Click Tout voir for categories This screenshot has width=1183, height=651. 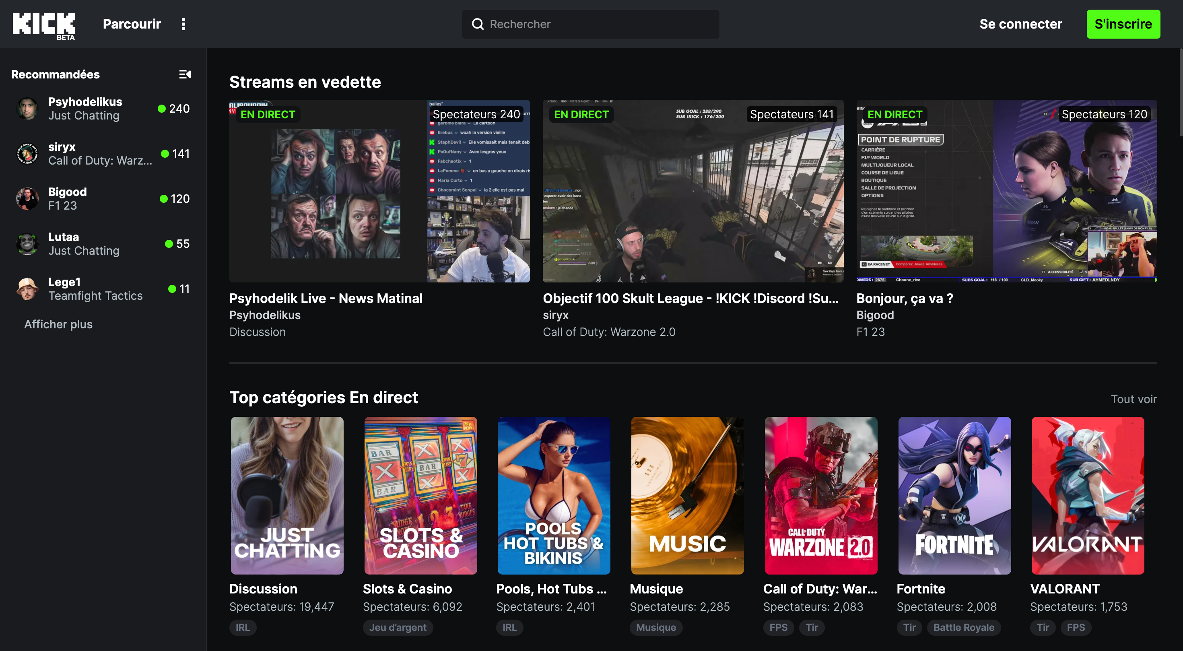coord(1134,399)
